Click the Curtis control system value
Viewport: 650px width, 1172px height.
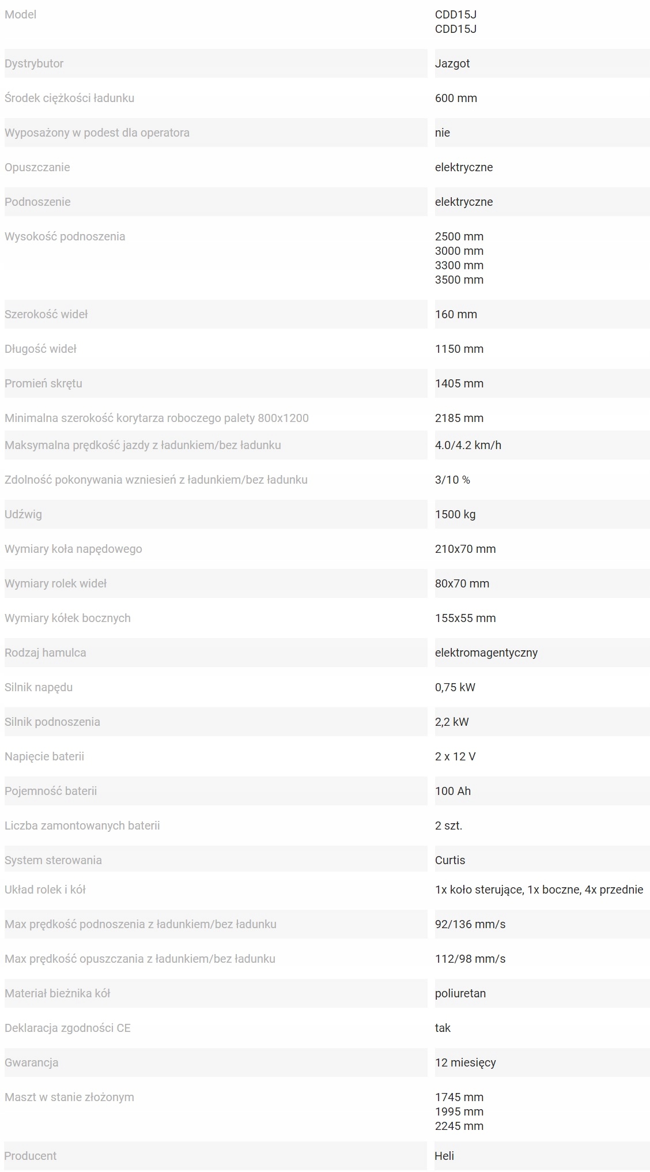[x=450, y=860]
